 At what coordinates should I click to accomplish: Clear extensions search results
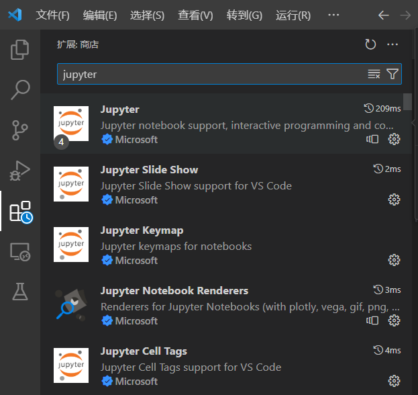point(374,74)
